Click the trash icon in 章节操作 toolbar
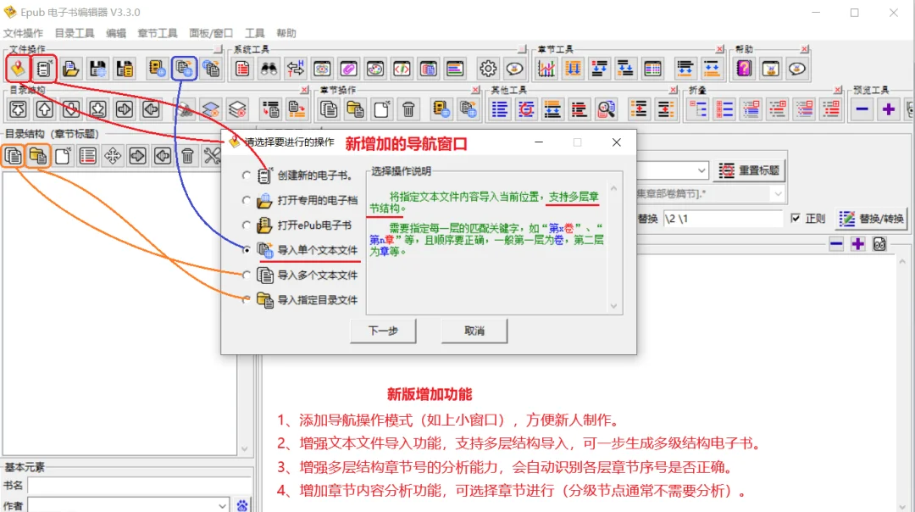Viewport: 915px width, 512px height. tap(408, 109)
